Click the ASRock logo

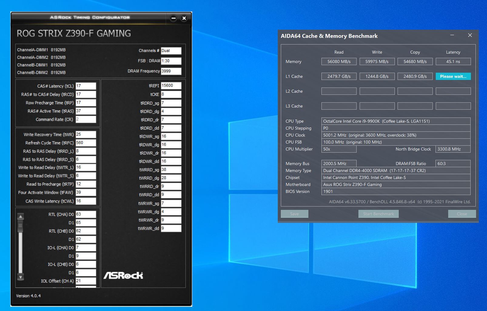[123, 275]
